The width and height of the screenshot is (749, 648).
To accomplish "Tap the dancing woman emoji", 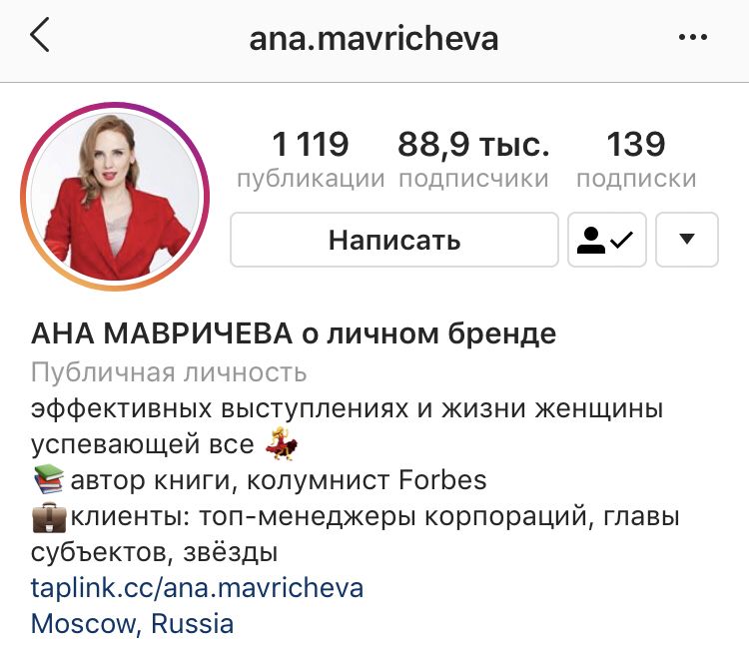I will (x=283, y=443).
